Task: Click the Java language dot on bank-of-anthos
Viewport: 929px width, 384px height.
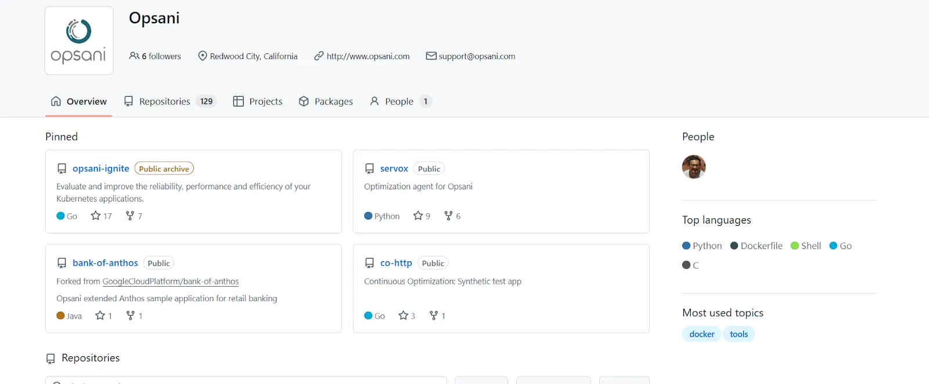Action: click(60, 315)
